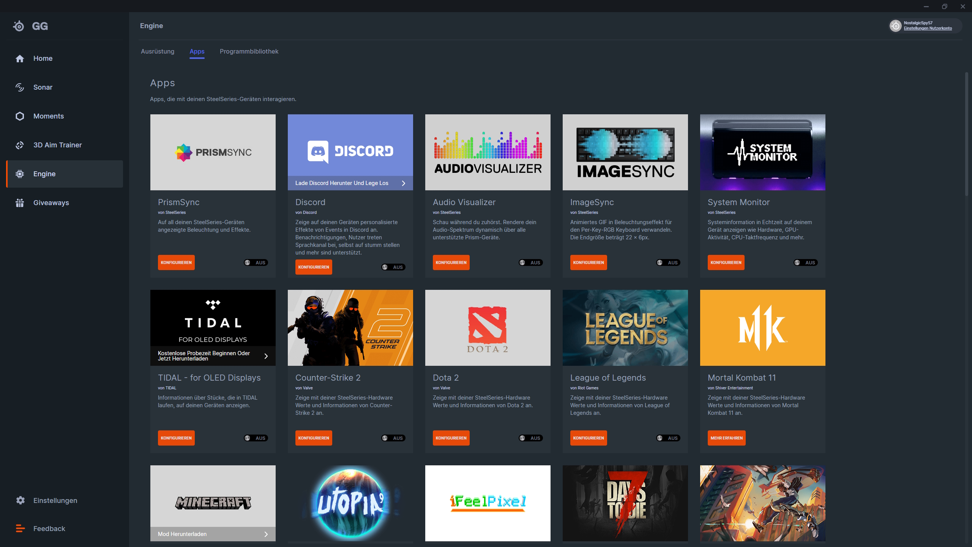Click Konfigurieren for System Monitor
Screen dimensions: 972x547
coord(726,262)
